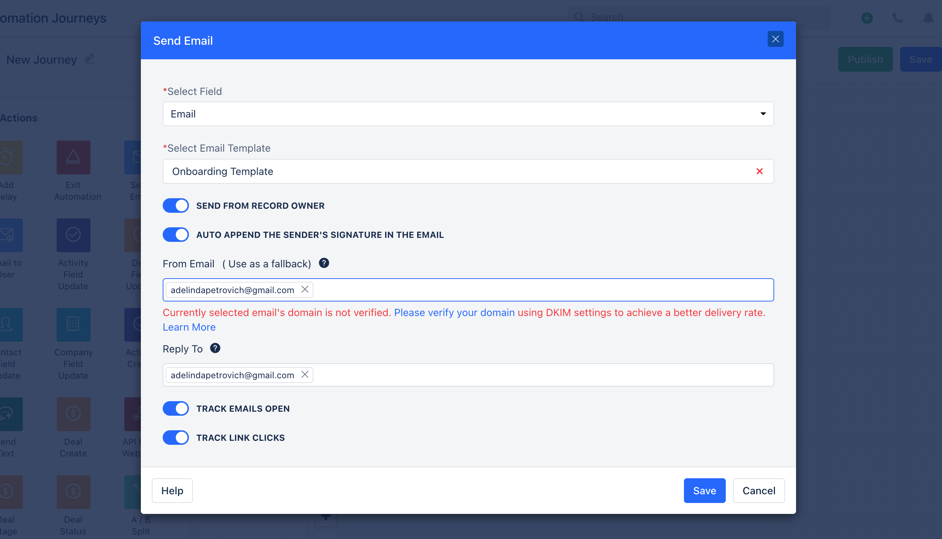Toggle auto append sender's signature switch
942x539 pixels.
click(x=175, y=235)
